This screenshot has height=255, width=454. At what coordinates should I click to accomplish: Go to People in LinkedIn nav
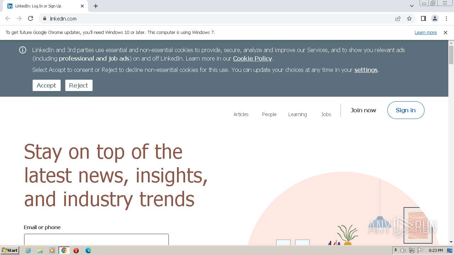(269, 114)
